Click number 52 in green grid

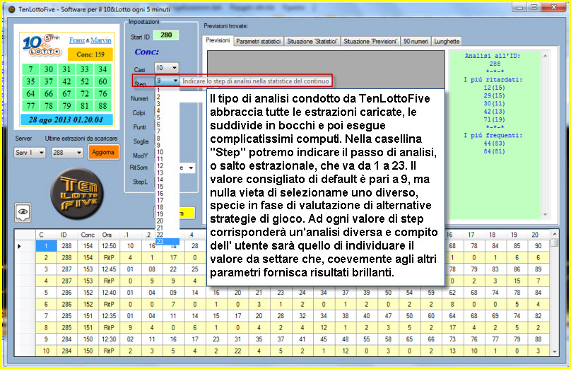[x=85, y=81]
